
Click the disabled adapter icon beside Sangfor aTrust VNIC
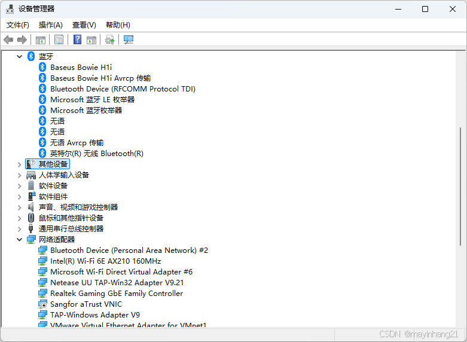(x=42, y=304)
